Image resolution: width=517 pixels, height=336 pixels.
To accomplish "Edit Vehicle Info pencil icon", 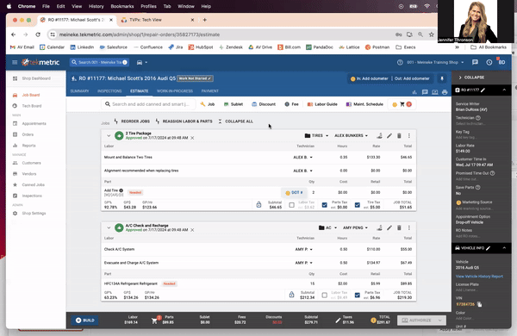I will click(489, 248).
